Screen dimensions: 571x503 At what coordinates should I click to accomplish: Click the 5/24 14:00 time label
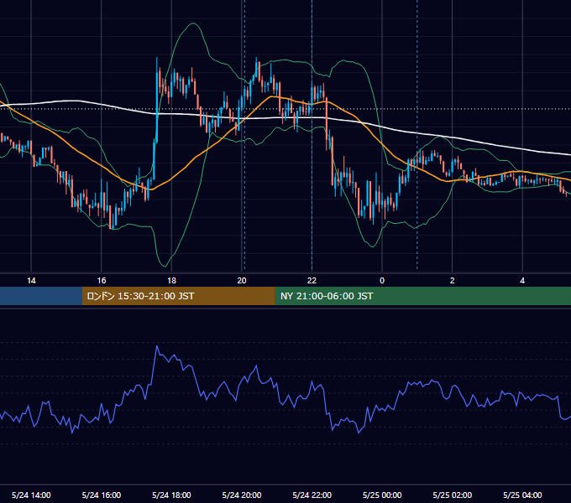[31, 495]
